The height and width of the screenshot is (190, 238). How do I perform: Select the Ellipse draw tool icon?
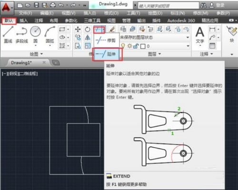coord(62,37)
